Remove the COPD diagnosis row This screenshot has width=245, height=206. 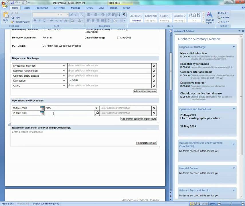(x=154, y=86)
